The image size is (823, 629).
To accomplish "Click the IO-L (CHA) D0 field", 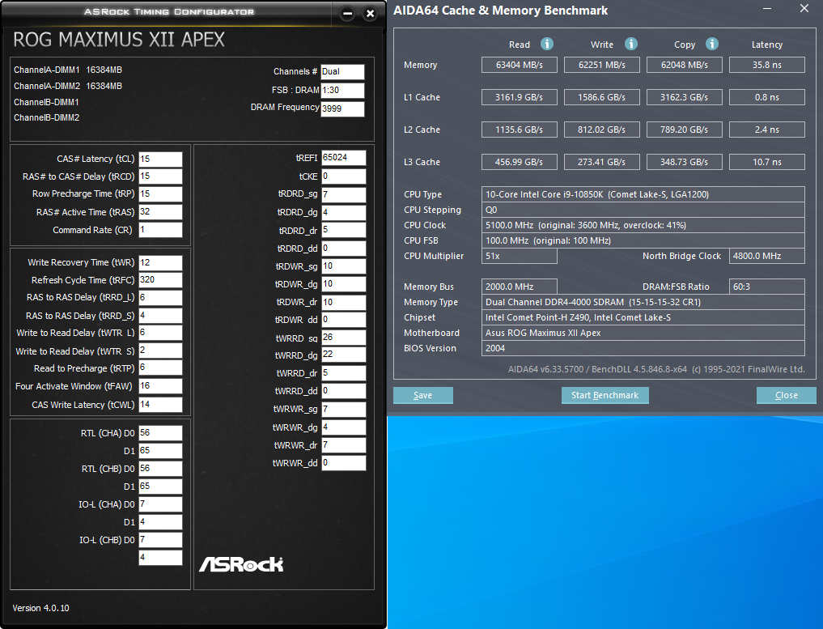I will click(x=160, y=504).
